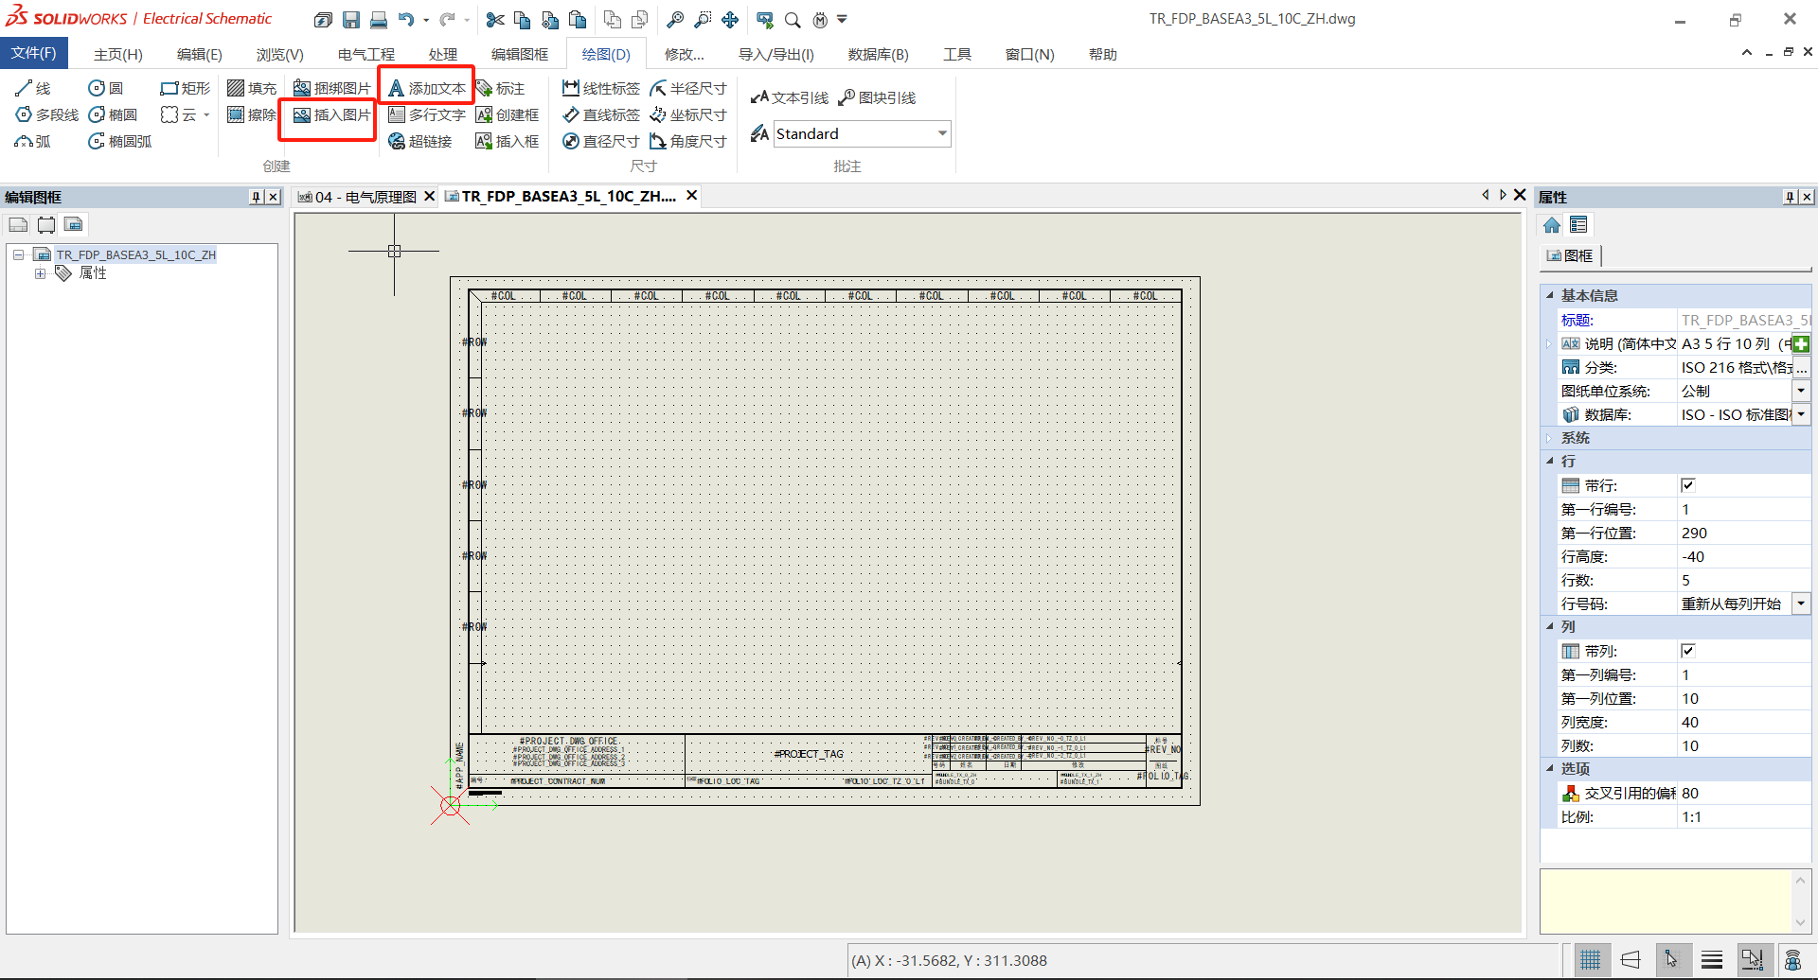
Task: Cut selection with the scissors icon
Action: 495,20
